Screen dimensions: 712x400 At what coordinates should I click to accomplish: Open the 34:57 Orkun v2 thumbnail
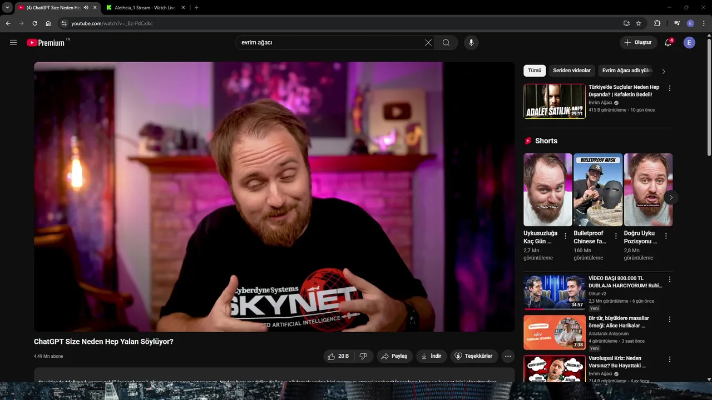(x=555, y=292)
